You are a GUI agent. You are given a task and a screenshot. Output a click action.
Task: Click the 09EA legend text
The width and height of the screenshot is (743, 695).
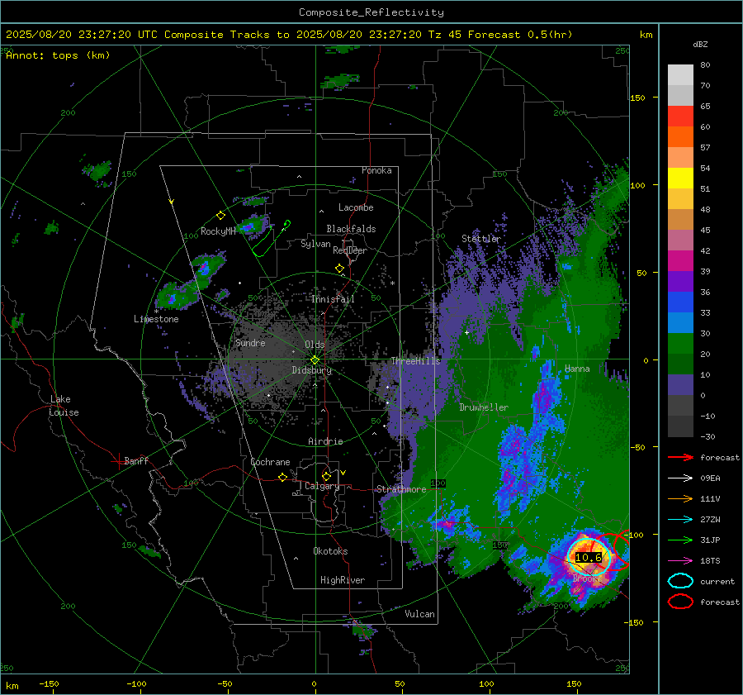click(x=710, y=478)
